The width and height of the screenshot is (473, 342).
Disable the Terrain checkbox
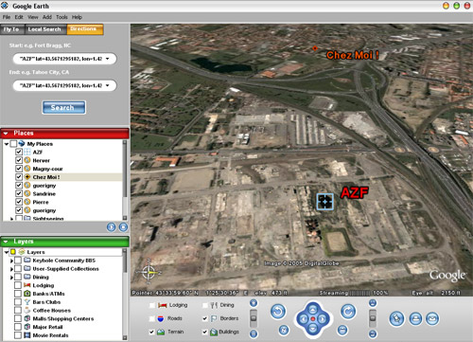click(x=152, y=332)
